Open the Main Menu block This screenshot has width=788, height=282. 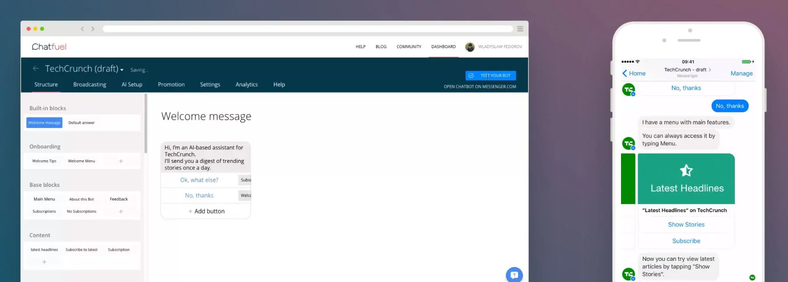coord(44,199)
